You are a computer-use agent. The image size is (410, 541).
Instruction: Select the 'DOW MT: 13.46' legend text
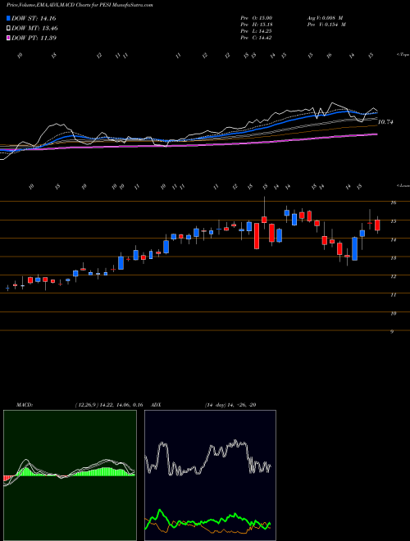click(34, 28)
